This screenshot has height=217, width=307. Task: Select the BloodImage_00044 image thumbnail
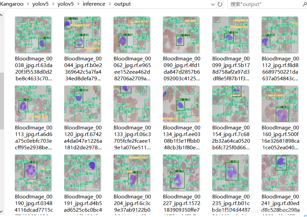82,35
